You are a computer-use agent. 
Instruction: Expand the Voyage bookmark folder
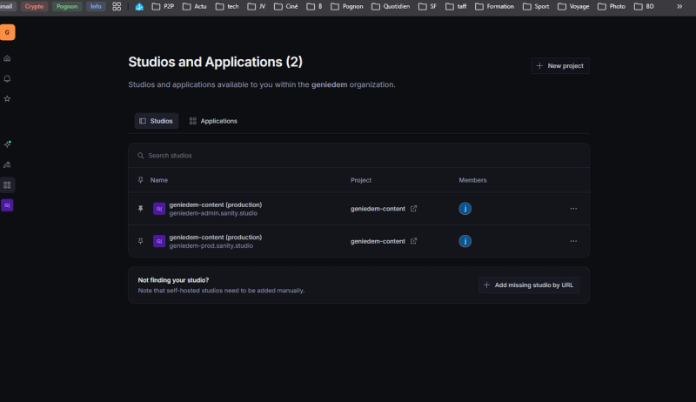[x=573, y=6]
